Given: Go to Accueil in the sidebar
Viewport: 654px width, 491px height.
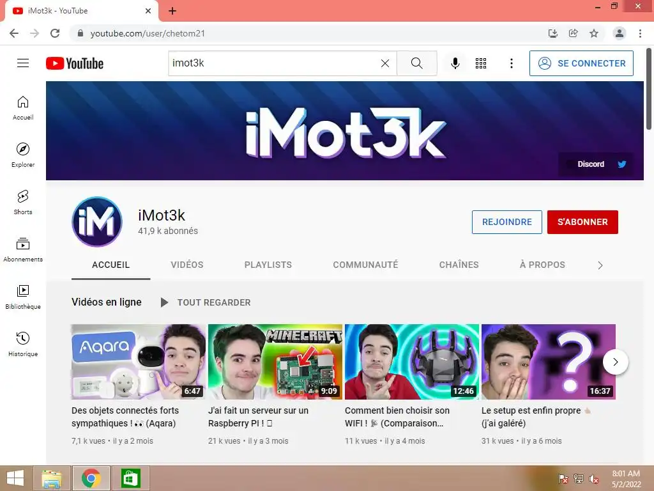Looking at the screenshot, I should 23,108.
